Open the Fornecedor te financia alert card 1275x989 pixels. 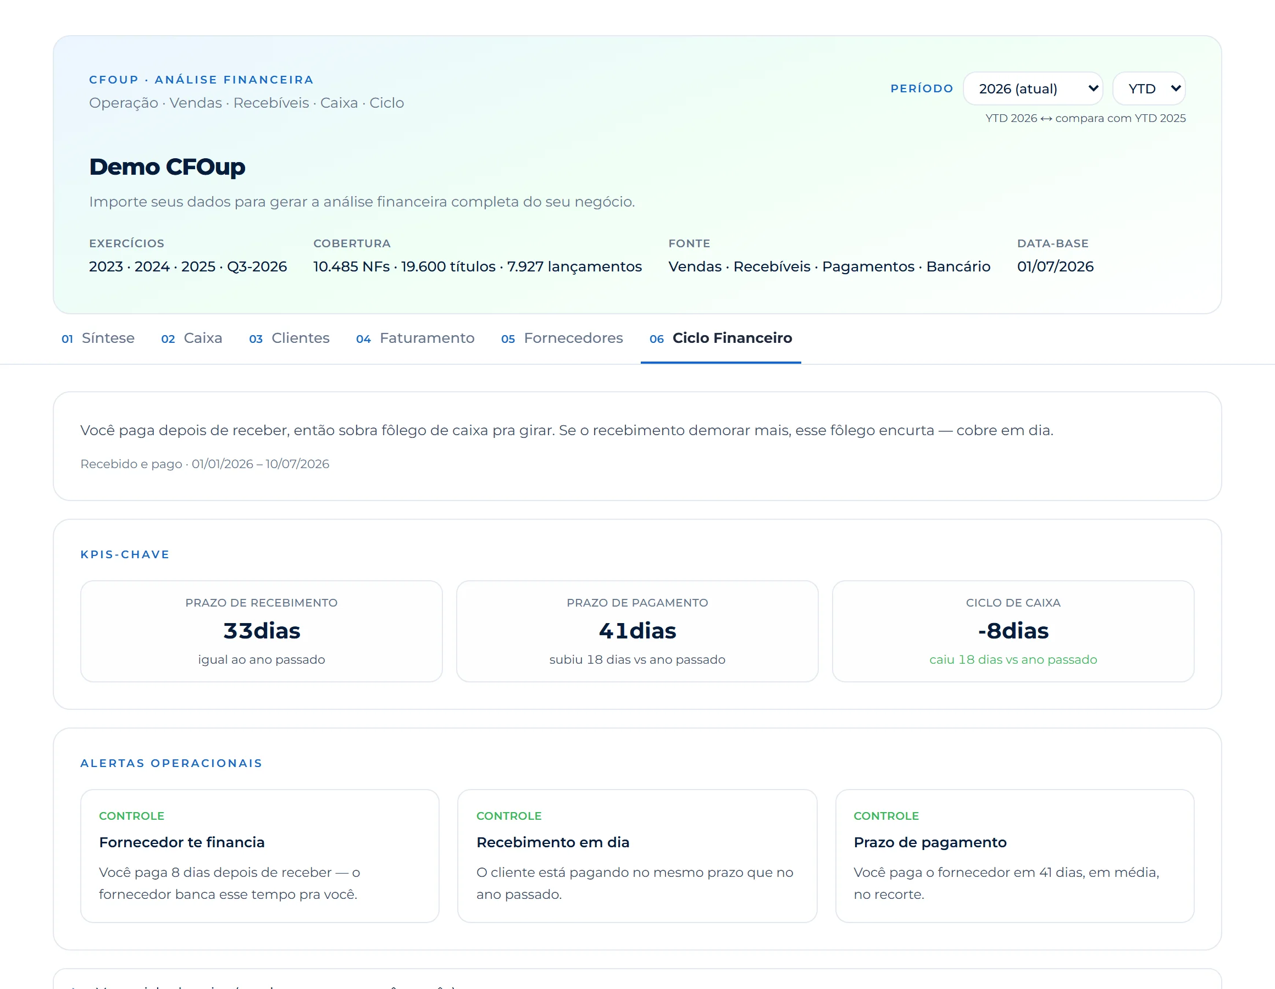pyautogui.click(x=260, y=856)
